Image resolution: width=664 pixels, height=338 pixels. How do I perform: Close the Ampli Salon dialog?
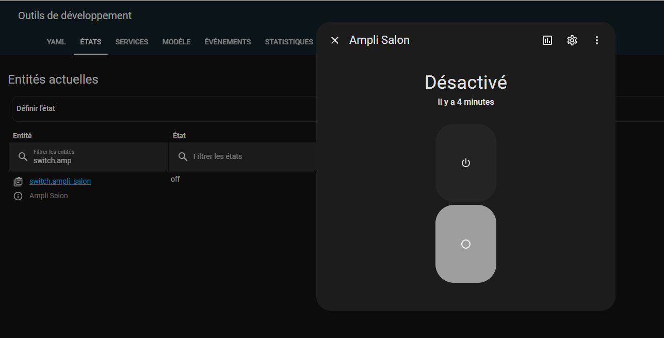click(335, 40)
